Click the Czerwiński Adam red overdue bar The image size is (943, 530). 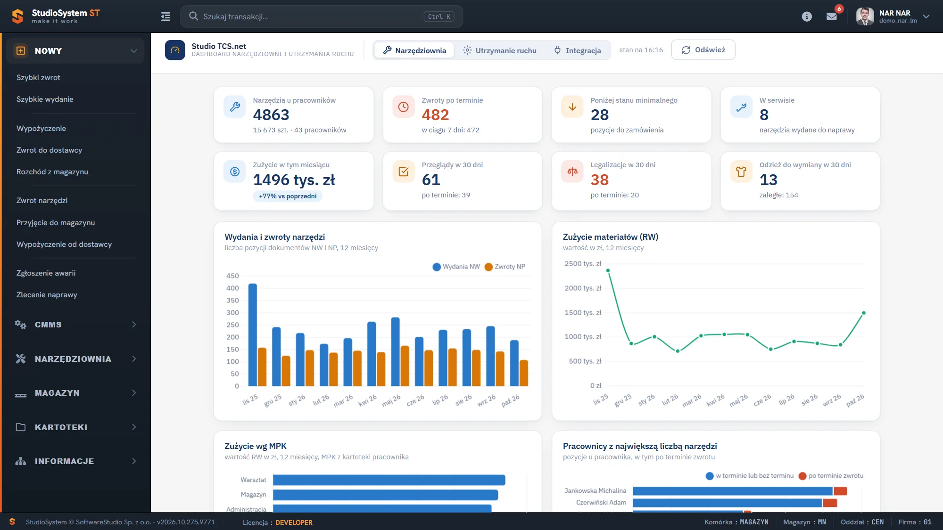click(x=830, y=503)
